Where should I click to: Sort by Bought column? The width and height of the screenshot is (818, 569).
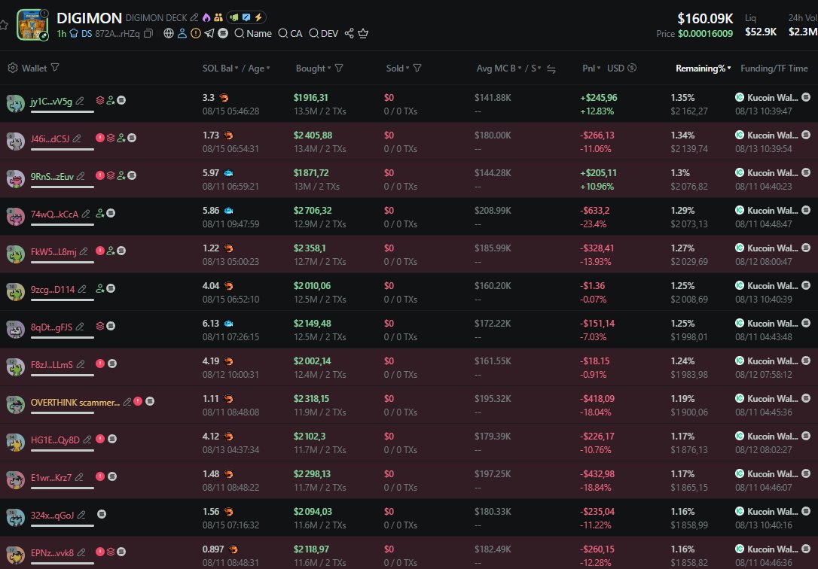tap(313, 68)
